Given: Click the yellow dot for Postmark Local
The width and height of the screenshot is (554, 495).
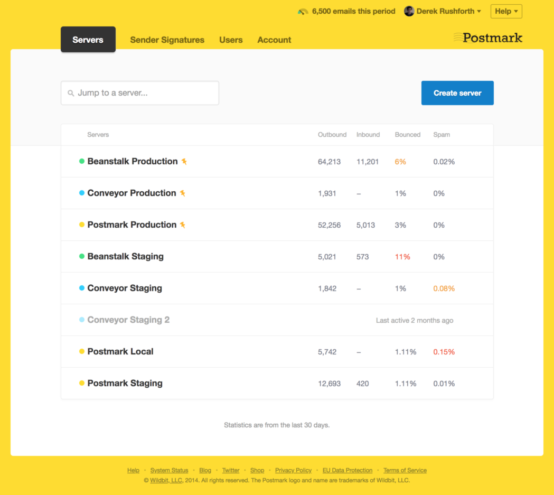Looking at the screenshot, I should (82, 351).
